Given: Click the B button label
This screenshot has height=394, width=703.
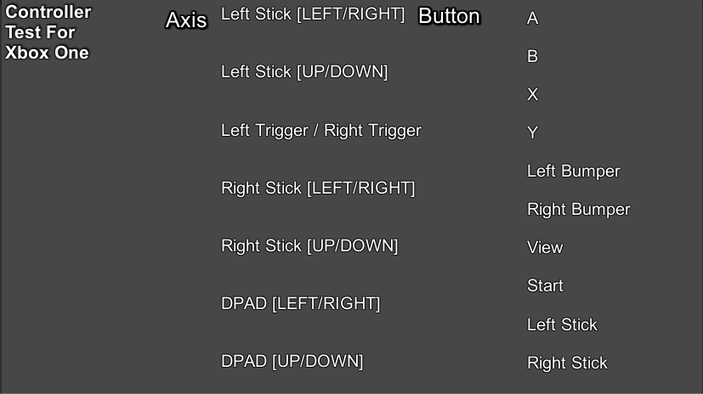Looking at the screenshot, I should tap(532, 56).
